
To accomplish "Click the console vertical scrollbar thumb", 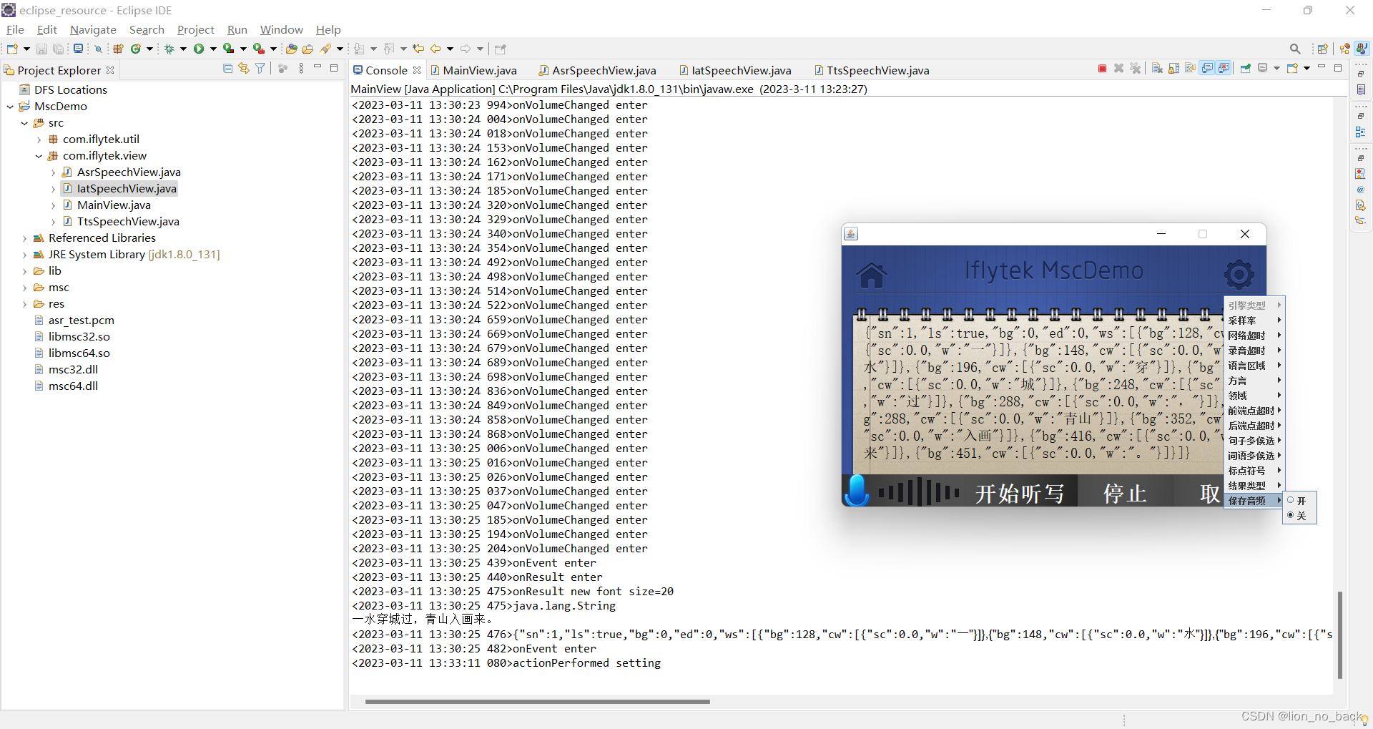I will coord(1339,635).
